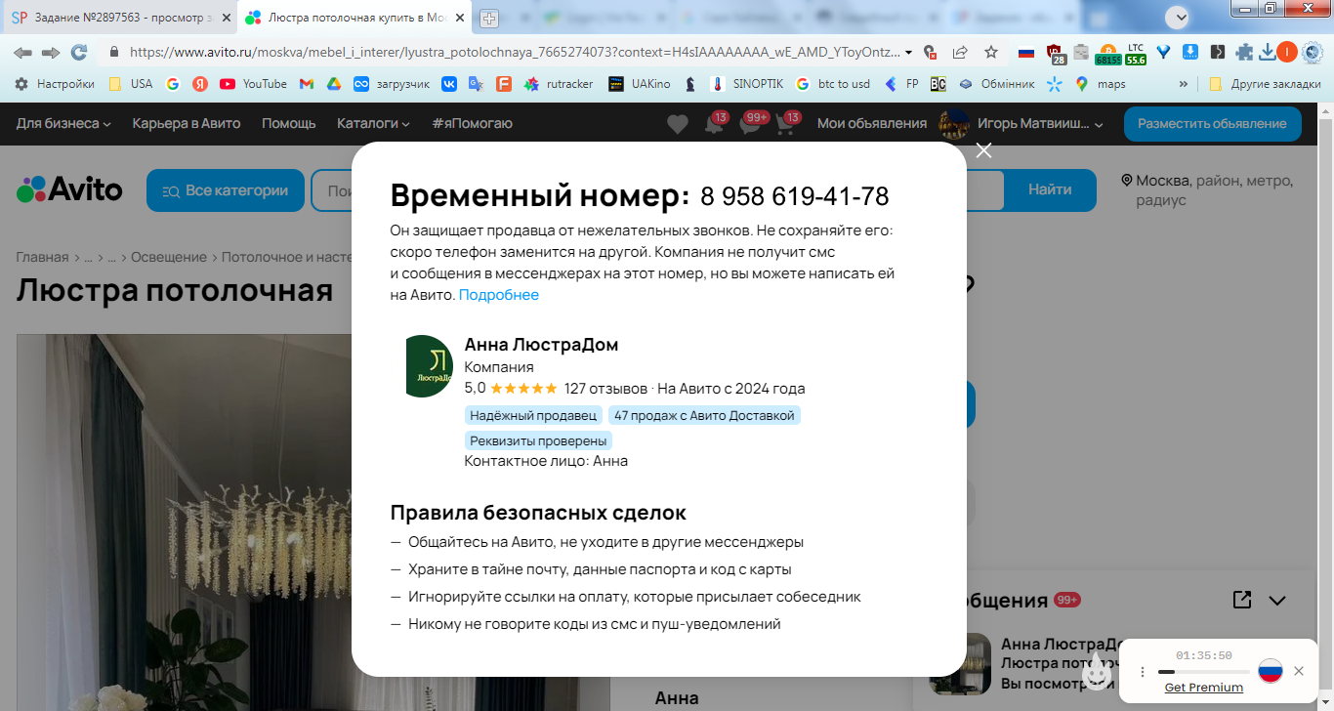Open the maps bookmark
Screen dimensions: 1334x711
pyautogui.click(x=1101, y=84)
